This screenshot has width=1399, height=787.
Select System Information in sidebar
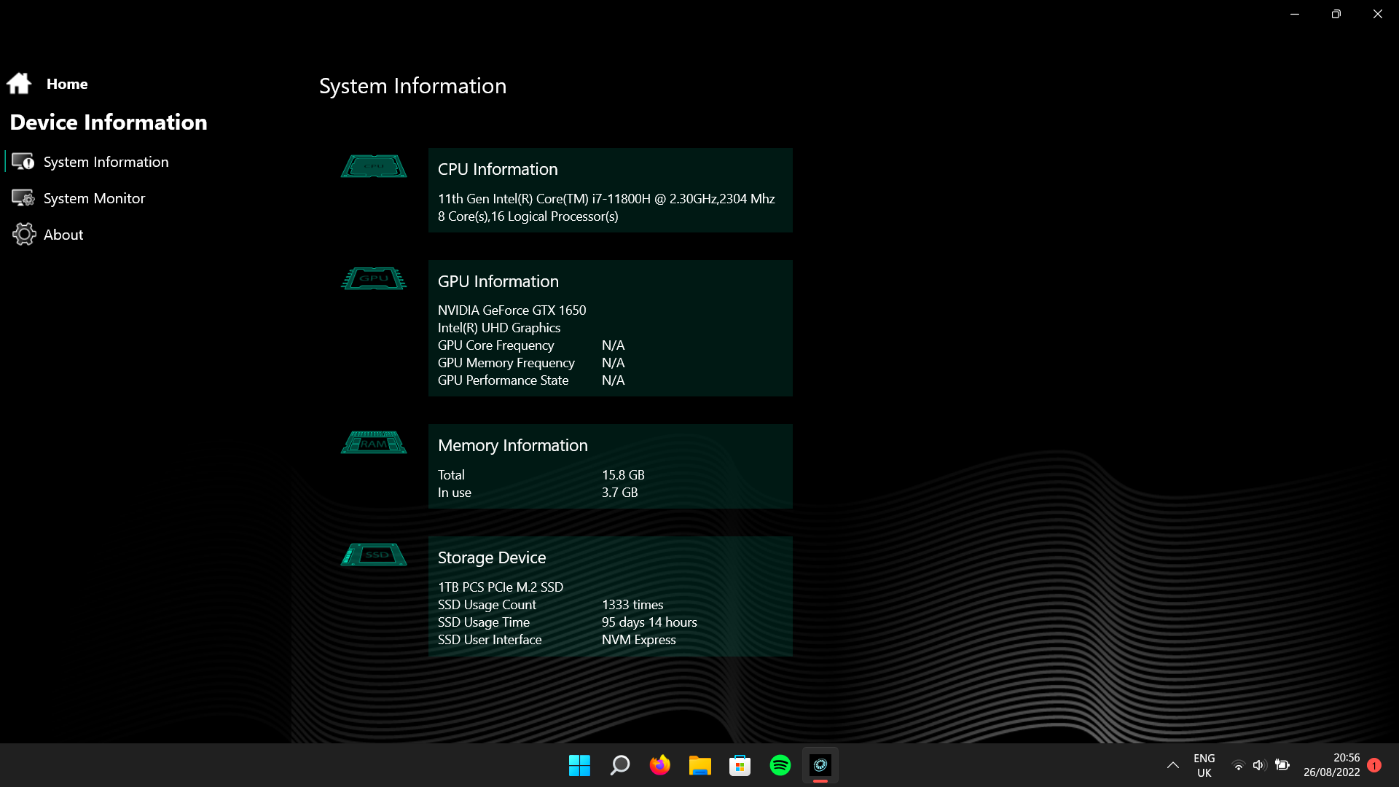point(106,162)
